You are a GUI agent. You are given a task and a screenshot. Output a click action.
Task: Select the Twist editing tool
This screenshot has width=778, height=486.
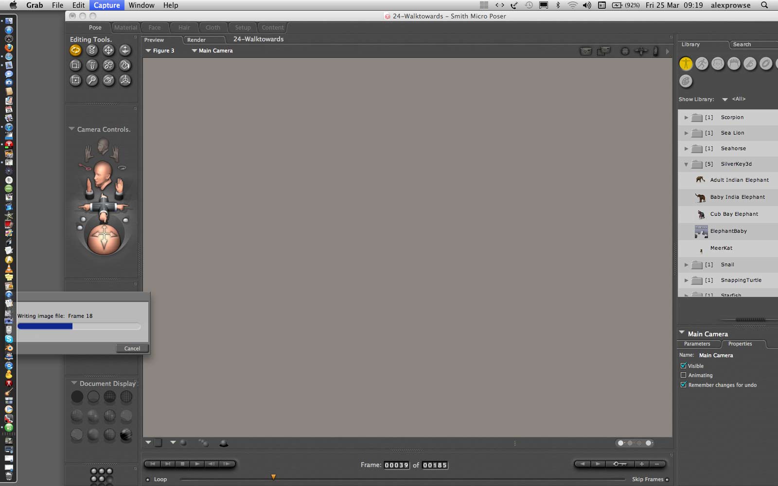(x=92, y=50)
